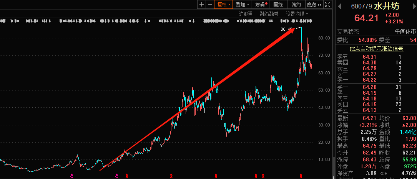Image resolution: width=417 pixels, height=179 pixels.
Task: Select the 沪股通 tab
Action: 246,14
